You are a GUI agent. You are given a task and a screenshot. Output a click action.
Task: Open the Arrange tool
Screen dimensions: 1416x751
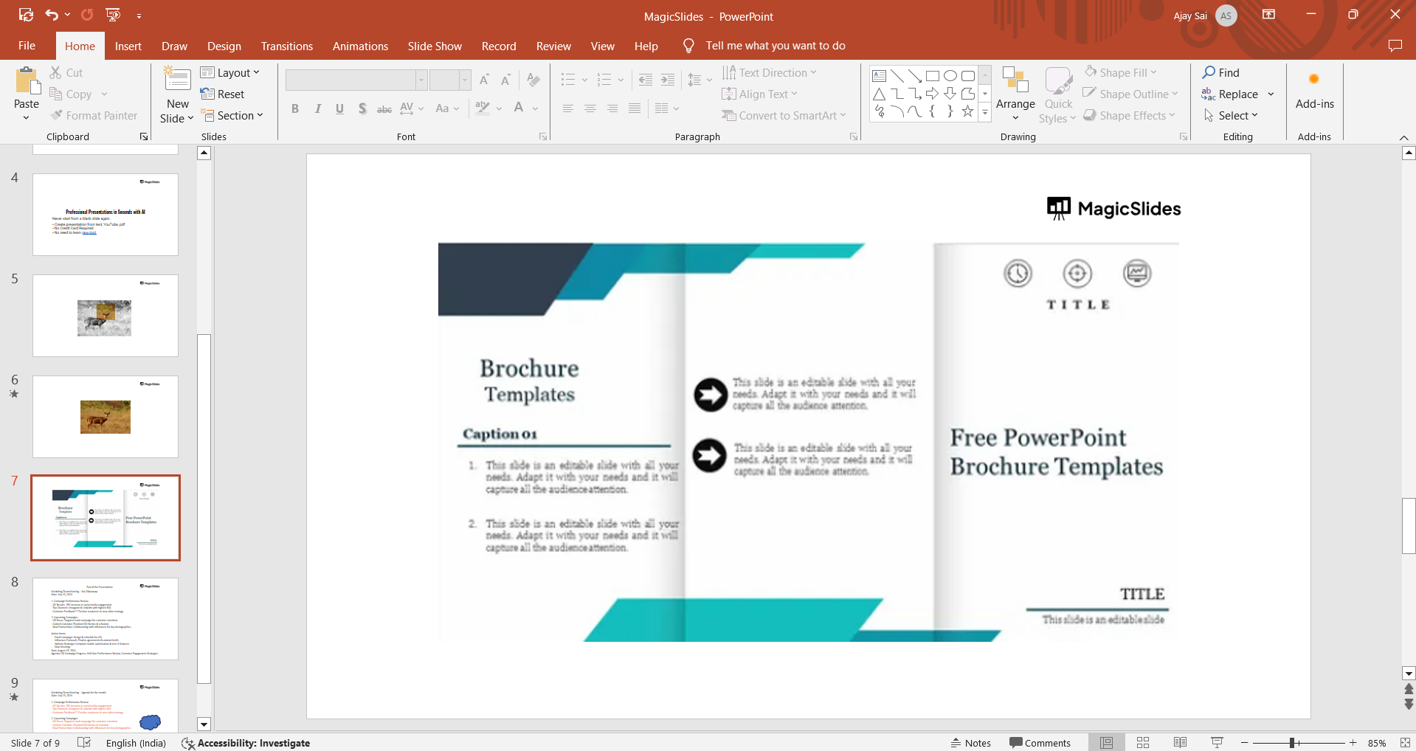[1015, 92]
